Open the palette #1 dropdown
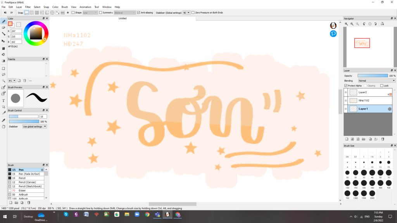The height and width of the screenshot is (223, 397). (x=12, y=81)
